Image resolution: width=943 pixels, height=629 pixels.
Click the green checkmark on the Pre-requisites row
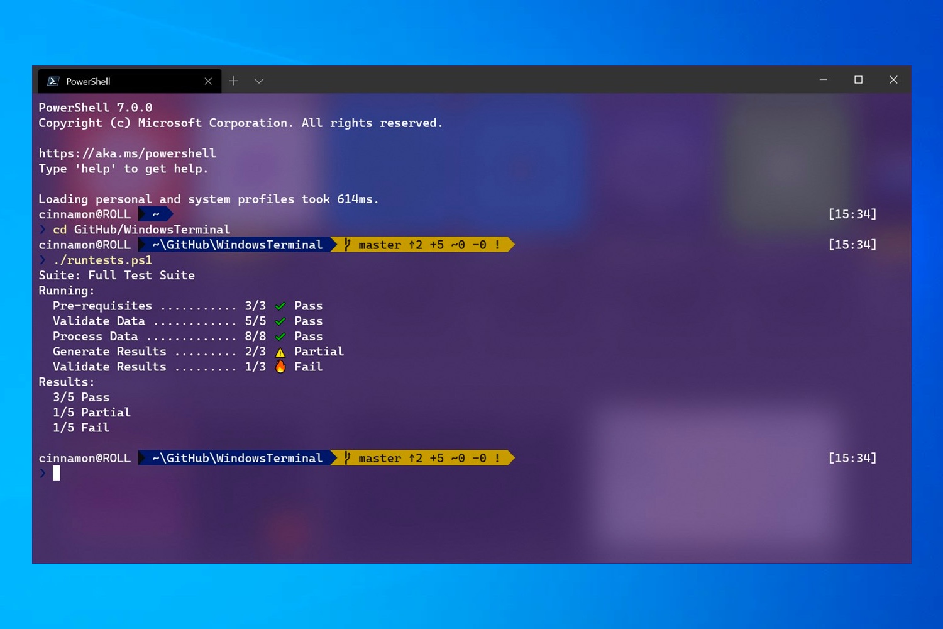click(280, 306)
